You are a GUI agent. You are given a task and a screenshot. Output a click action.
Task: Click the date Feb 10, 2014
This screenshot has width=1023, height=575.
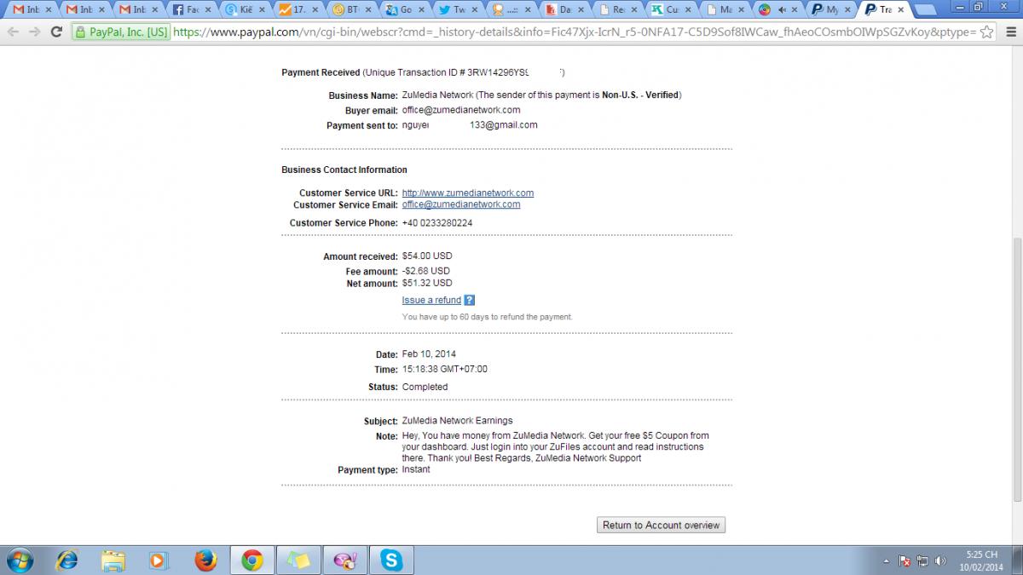pyautogui.click(x=429, y=354)
